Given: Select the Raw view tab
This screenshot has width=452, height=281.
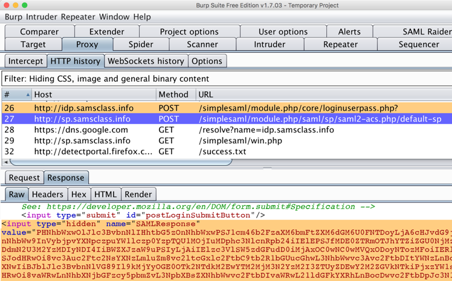Looking at the screenshot, I should point(17,194).
